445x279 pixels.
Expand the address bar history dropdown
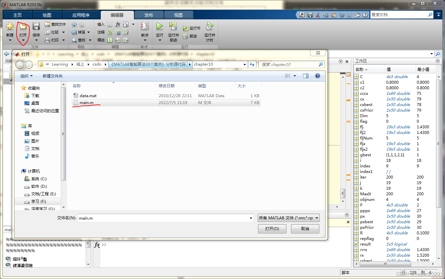coord(245,65)
